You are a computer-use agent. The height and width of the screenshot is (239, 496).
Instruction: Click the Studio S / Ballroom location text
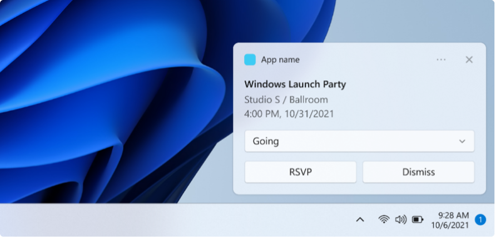286,99
